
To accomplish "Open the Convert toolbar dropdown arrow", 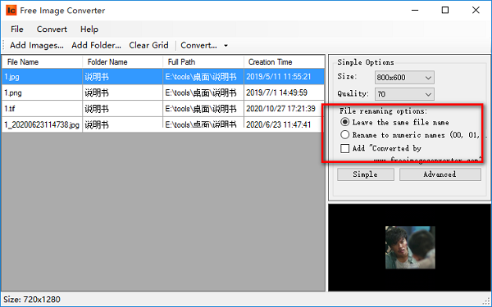I will [225, 46].
